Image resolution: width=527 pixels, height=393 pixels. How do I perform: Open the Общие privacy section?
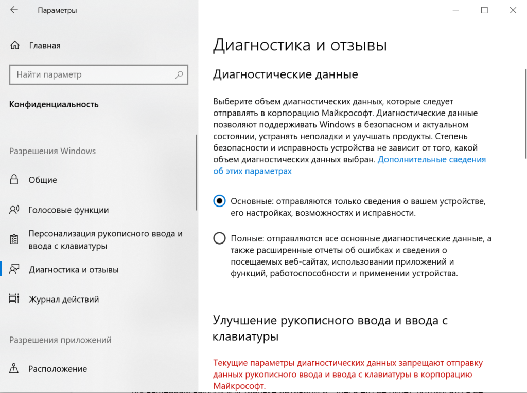pos(43,180)
